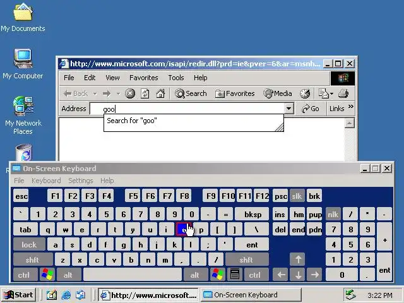Click the right Windows logo key on keyboard
The width and height of the screenshot is (404, 303).
(217, 275)
